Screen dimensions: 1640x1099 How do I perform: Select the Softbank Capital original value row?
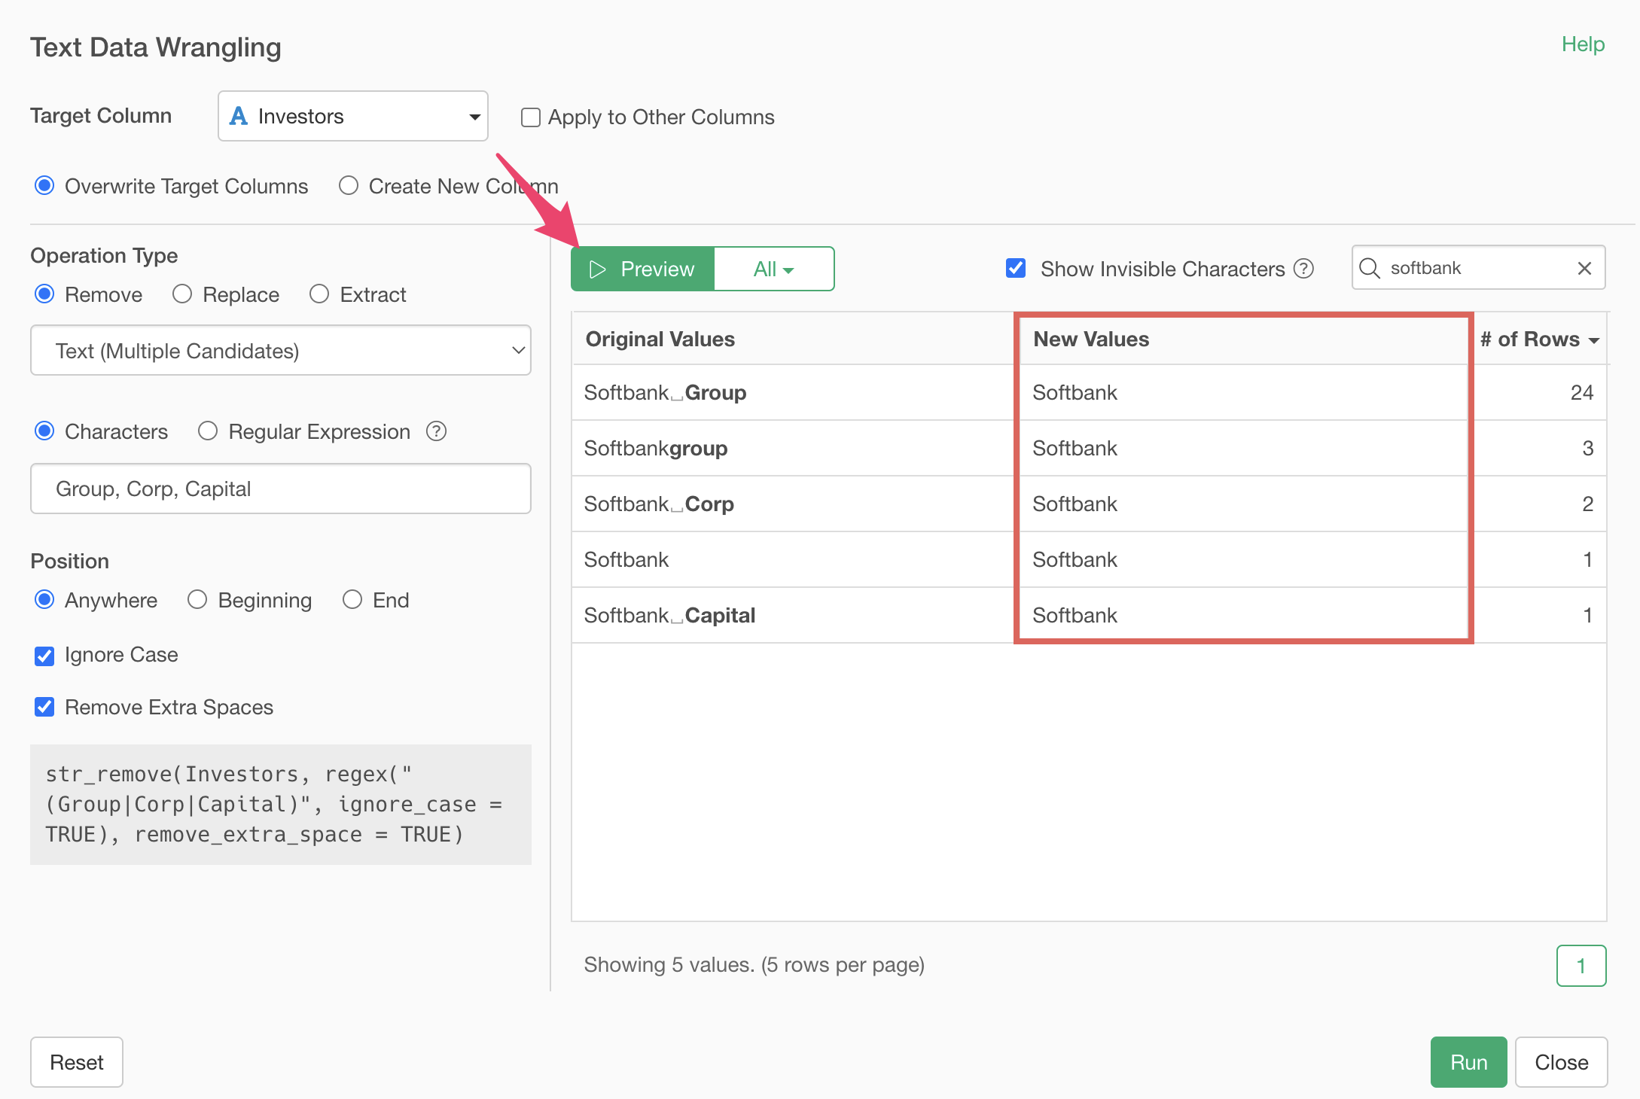pos(793,616)
